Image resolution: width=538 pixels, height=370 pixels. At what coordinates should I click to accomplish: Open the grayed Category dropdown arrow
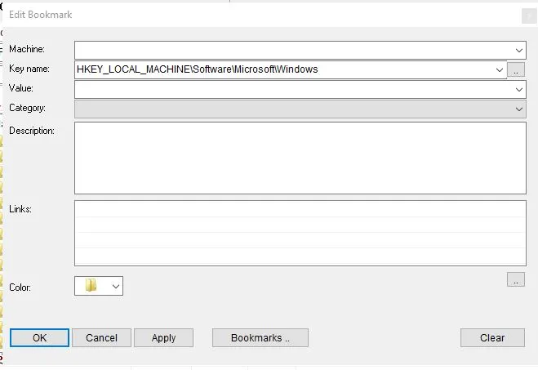(x=519, y=109)
